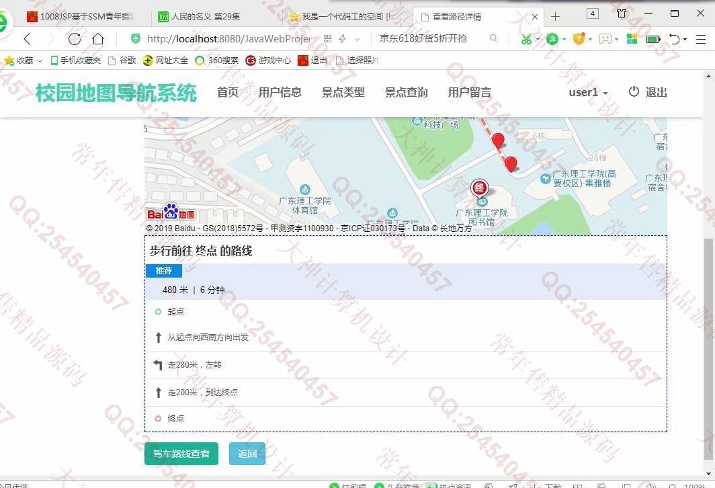Click the search magnifier icon

pos(493,38)
